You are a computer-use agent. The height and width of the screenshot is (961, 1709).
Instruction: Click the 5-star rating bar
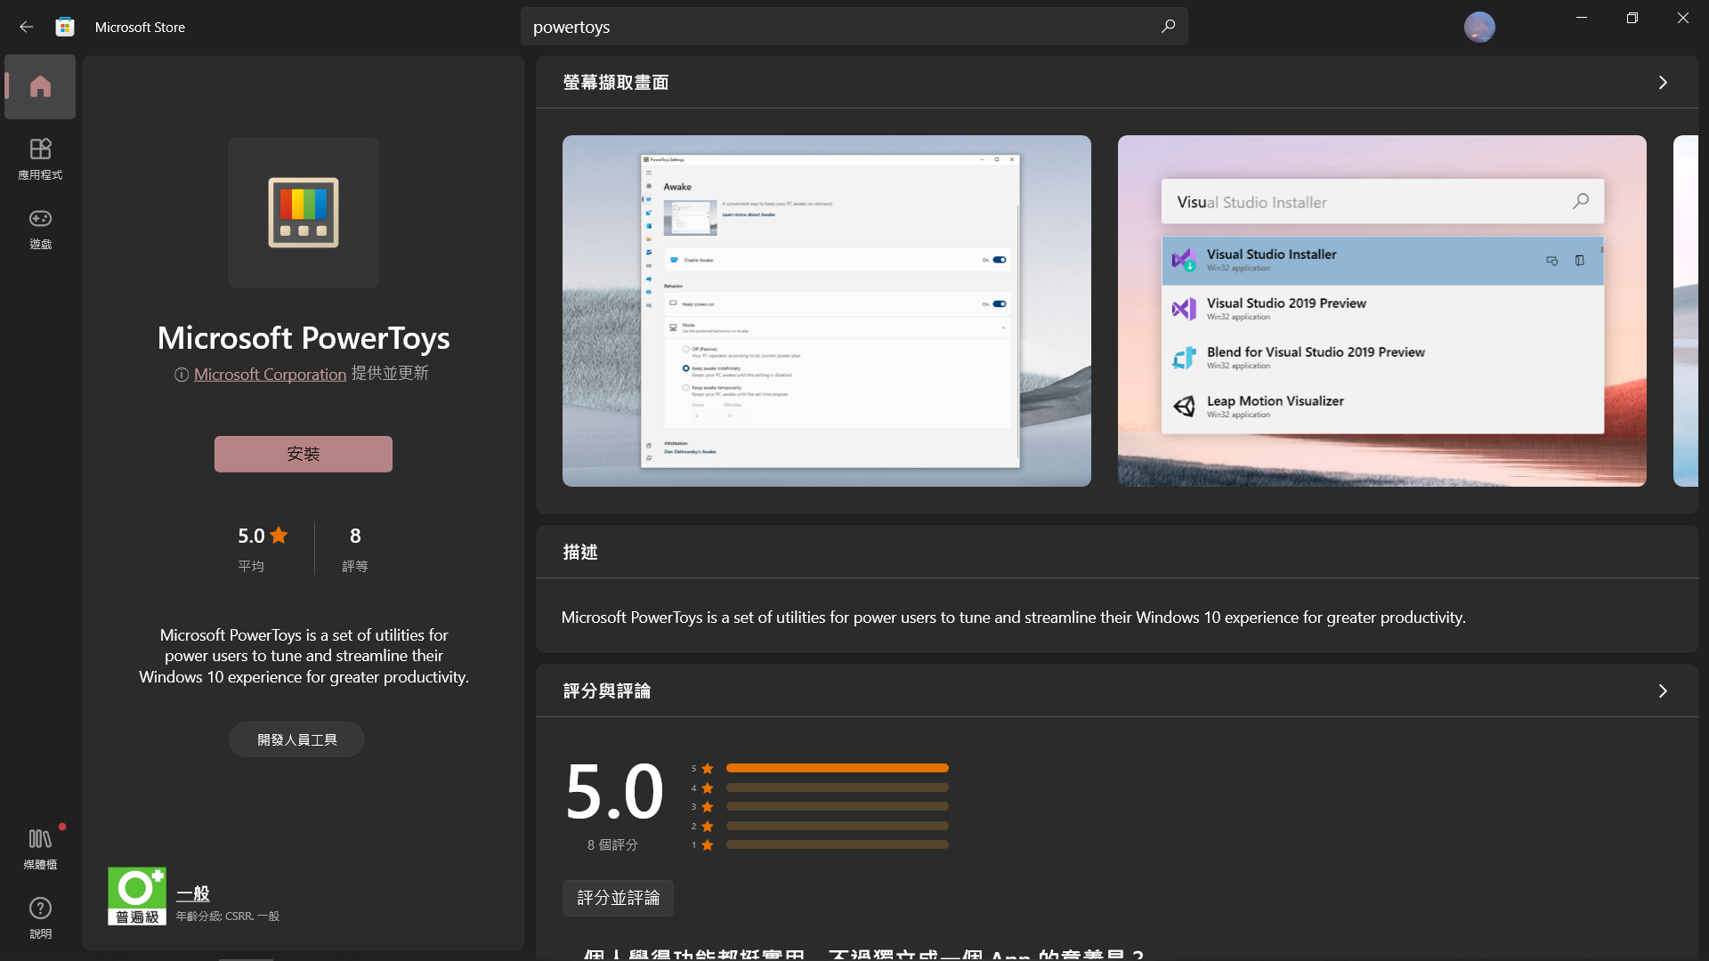point(838,768)
